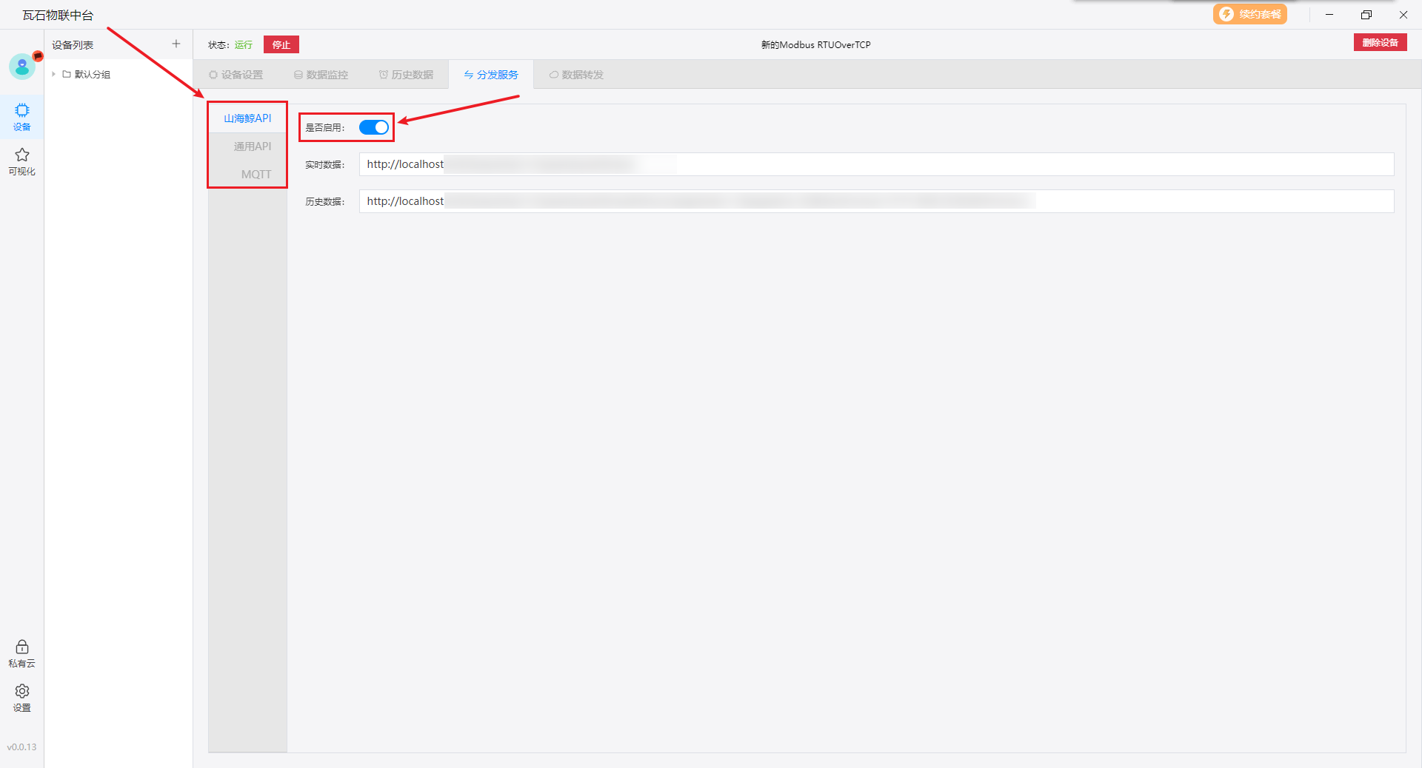The height and width of the screenshot is (768, 1422).
Task: Switch to the 数据监控 tab
Action: [321, 75]
